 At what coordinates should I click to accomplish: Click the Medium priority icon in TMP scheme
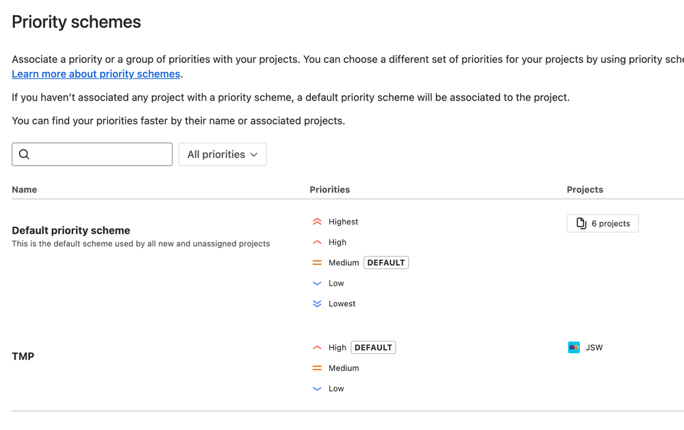[317, 368]
